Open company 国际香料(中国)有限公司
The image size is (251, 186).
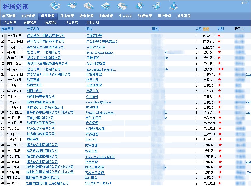43,177
